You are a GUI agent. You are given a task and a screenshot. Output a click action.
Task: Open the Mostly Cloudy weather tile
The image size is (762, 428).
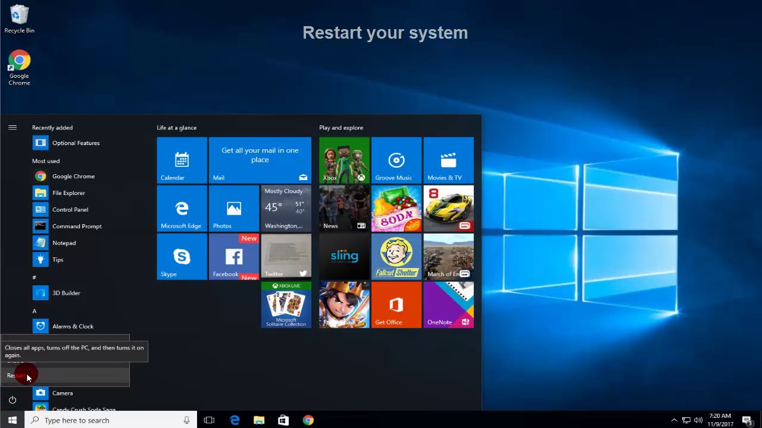click(286, 208)
